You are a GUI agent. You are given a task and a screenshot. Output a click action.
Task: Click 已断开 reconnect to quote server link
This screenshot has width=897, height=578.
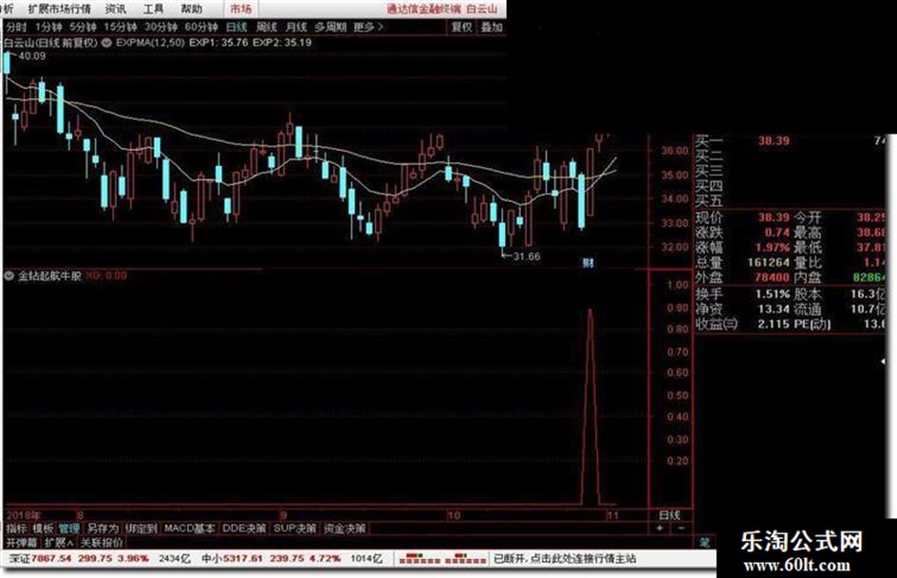[565, 558]
